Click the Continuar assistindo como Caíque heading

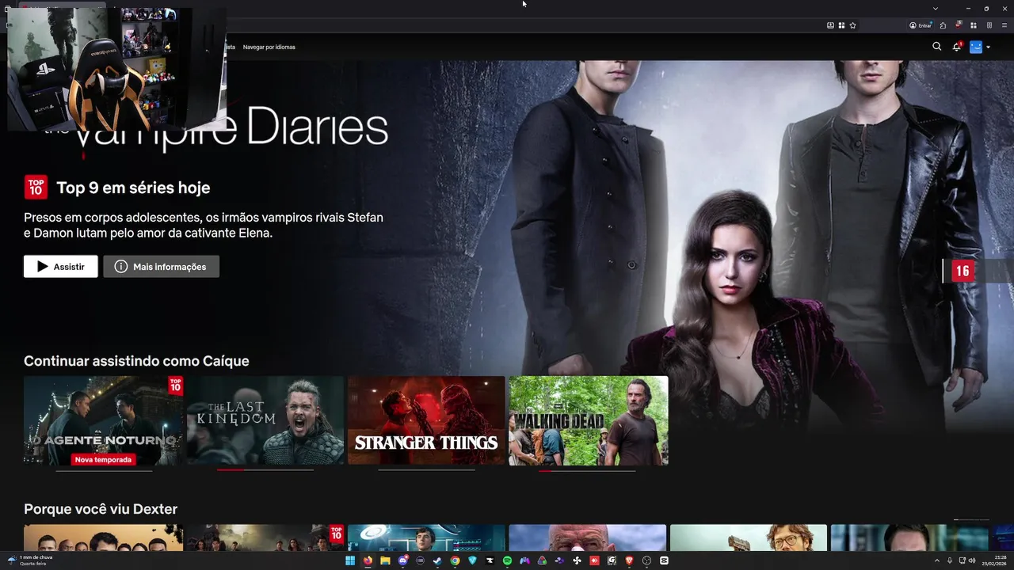[136, 361]
